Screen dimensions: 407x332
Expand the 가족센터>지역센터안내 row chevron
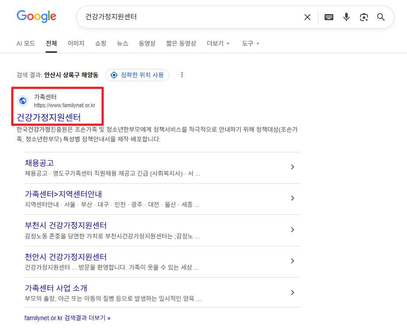[293, 198]
